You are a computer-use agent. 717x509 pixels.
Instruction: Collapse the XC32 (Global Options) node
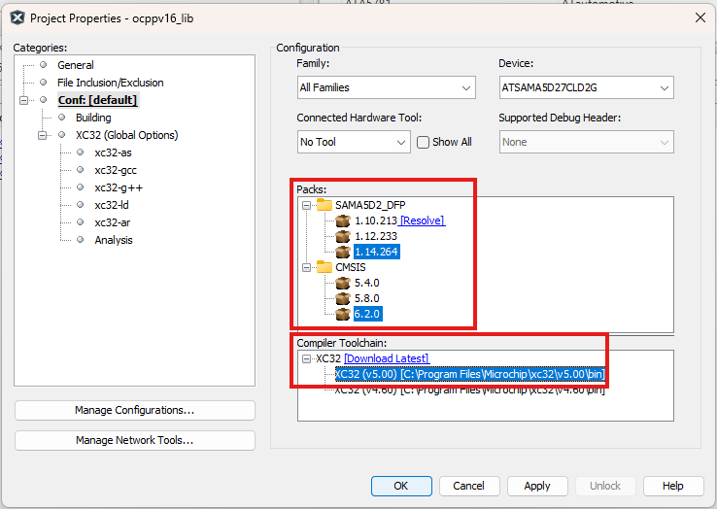point(43,135)
